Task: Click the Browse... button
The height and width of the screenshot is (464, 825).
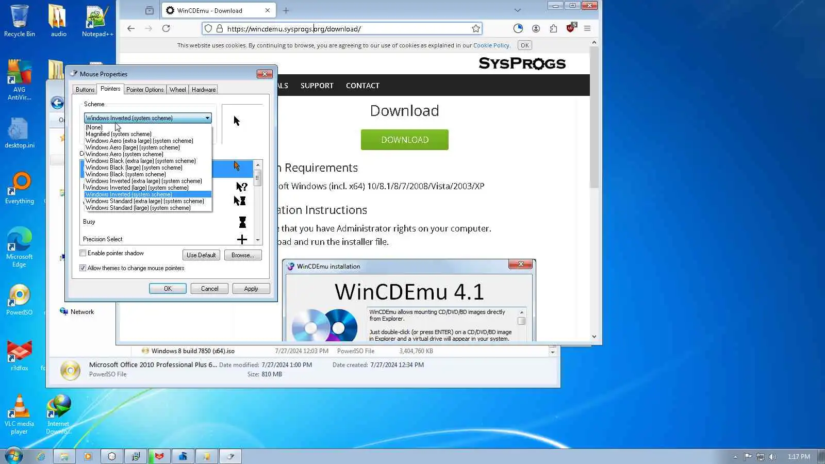Action: pyautogui.click(x=242, y=255)
